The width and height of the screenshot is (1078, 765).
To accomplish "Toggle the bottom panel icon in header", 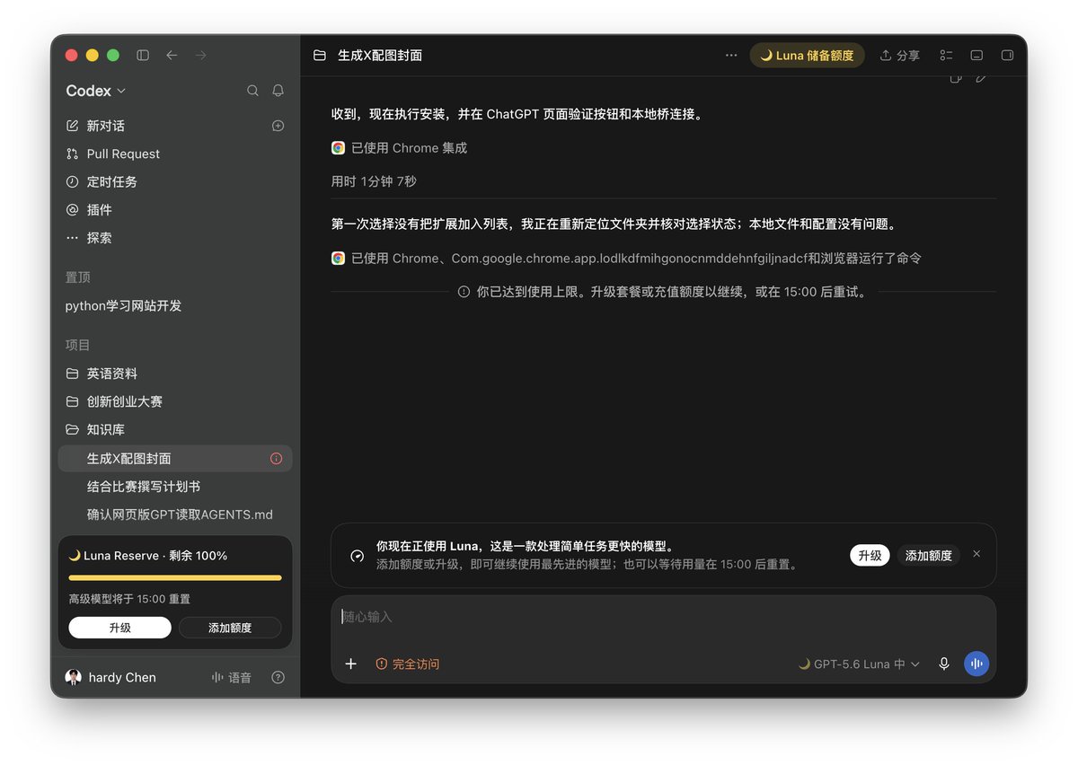I will [x=976, y=56].
